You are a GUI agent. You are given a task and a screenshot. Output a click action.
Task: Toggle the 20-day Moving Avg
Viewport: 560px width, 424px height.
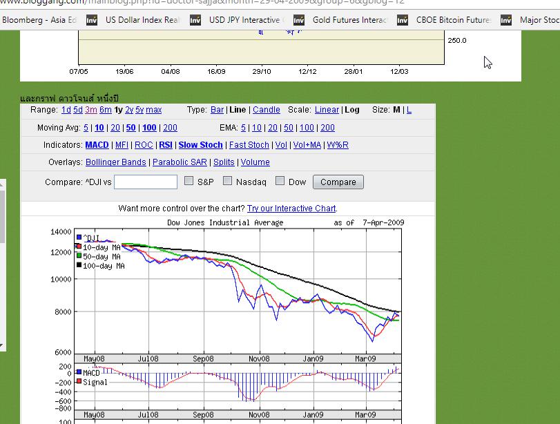pyautogui.click(x=115, y=128)
